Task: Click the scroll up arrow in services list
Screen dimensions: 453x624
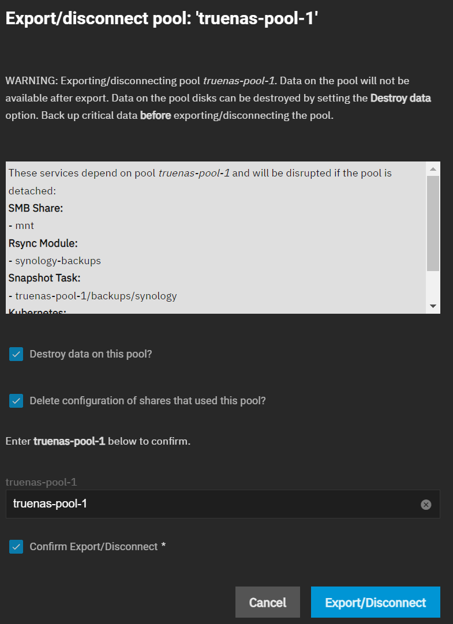Action: coord(433,169)
